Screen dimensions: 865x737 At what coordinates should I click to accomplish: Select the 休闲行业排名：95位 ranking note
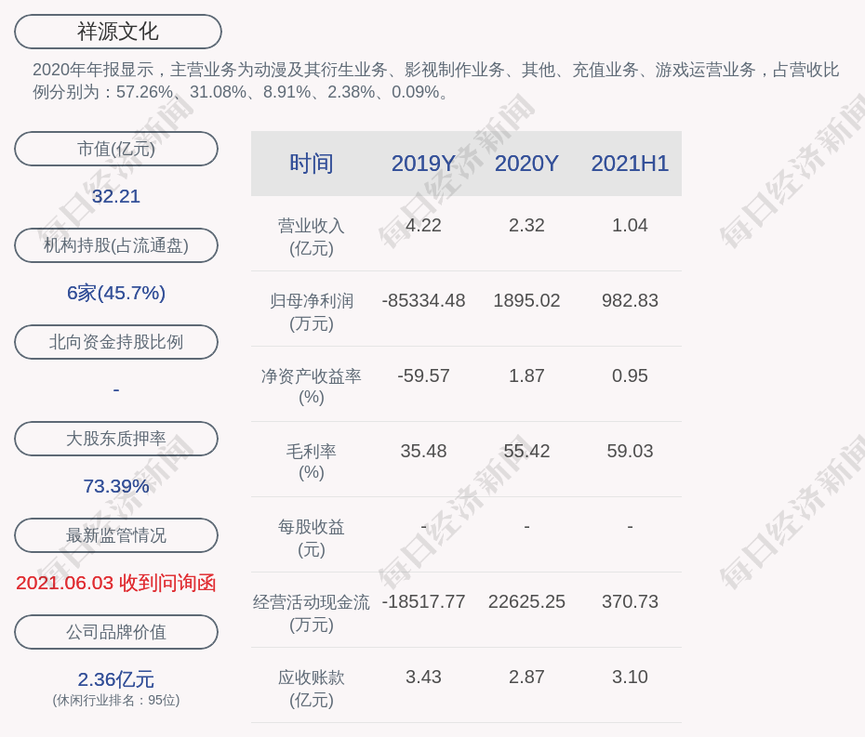116,700
